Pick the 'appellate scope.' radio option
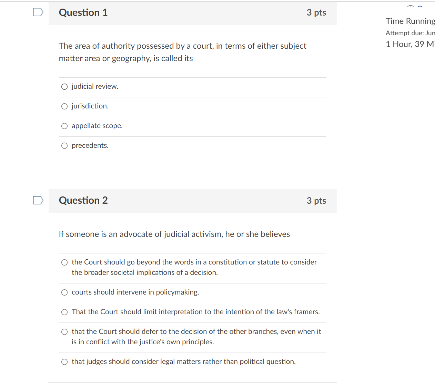The image size is (435, 385). tap(64, 126)
